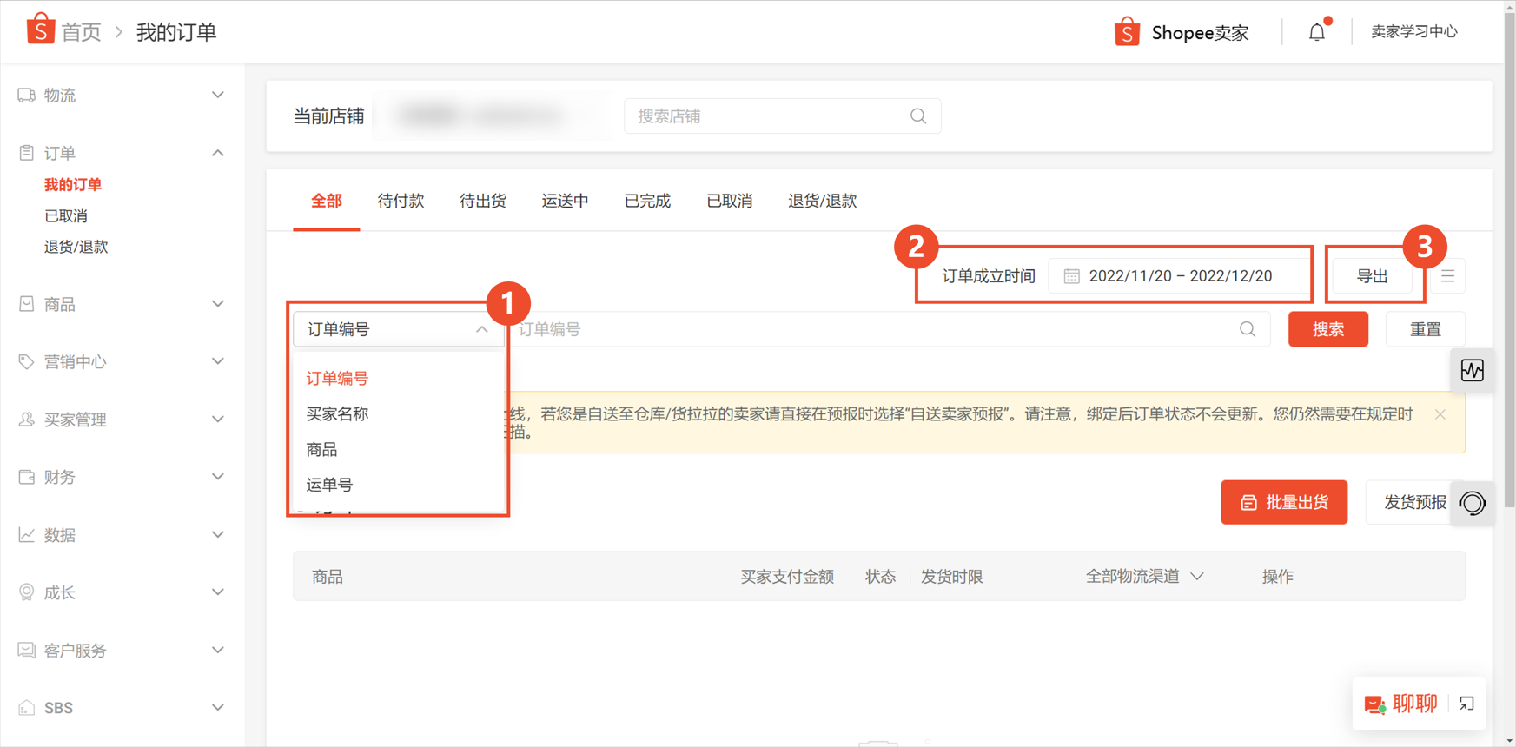Click the 物流 truck icon in sidebar
1516x747 pixels.
[x=27, y=96]
